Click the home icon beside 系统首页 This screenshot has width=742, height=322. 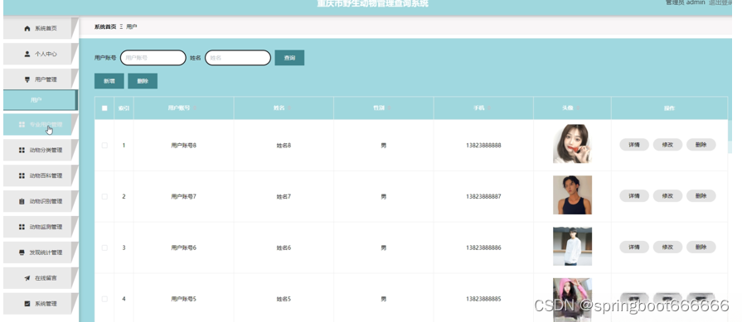[27, 28]
